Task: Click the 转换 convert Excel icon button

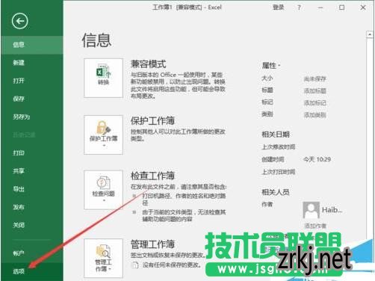Action: [x=103, y=78]
